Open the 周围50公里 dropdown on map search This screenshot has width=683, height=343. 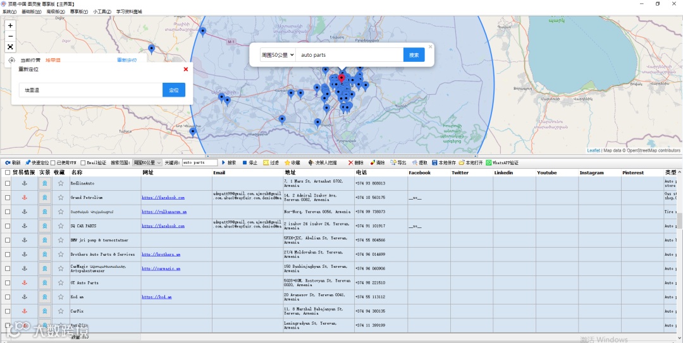tap(278, 55)
